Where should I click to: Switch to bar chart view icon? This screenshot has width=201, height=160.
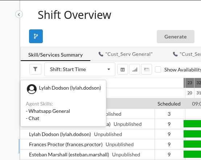[135, 70]
